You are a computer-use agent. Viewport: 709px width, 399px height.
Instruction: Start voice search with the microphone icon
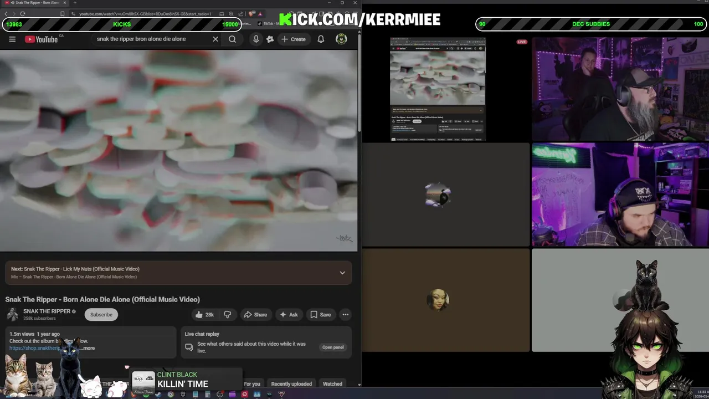[256, 39]
